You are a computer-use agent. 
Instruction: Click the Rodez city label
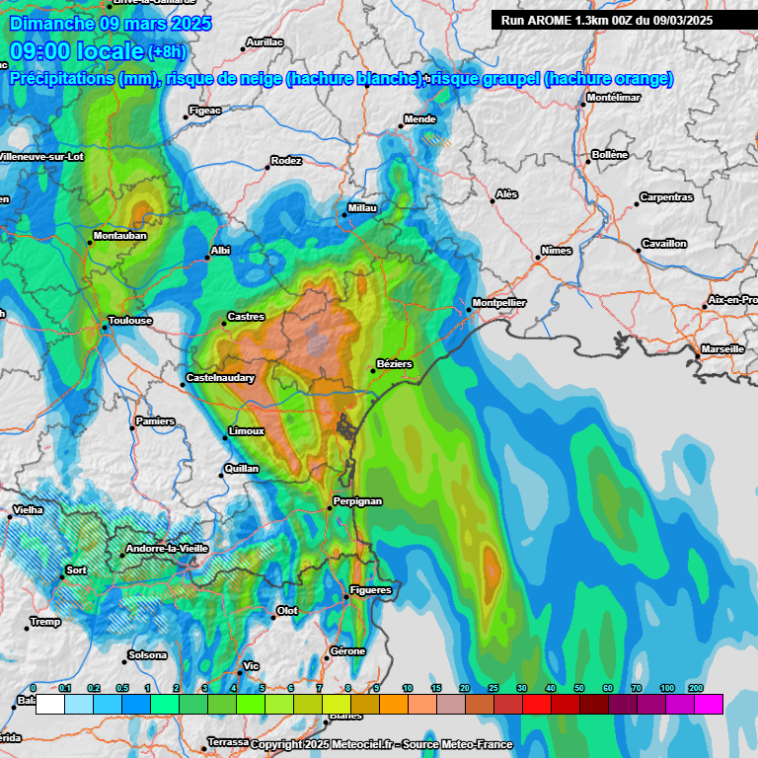287,161
